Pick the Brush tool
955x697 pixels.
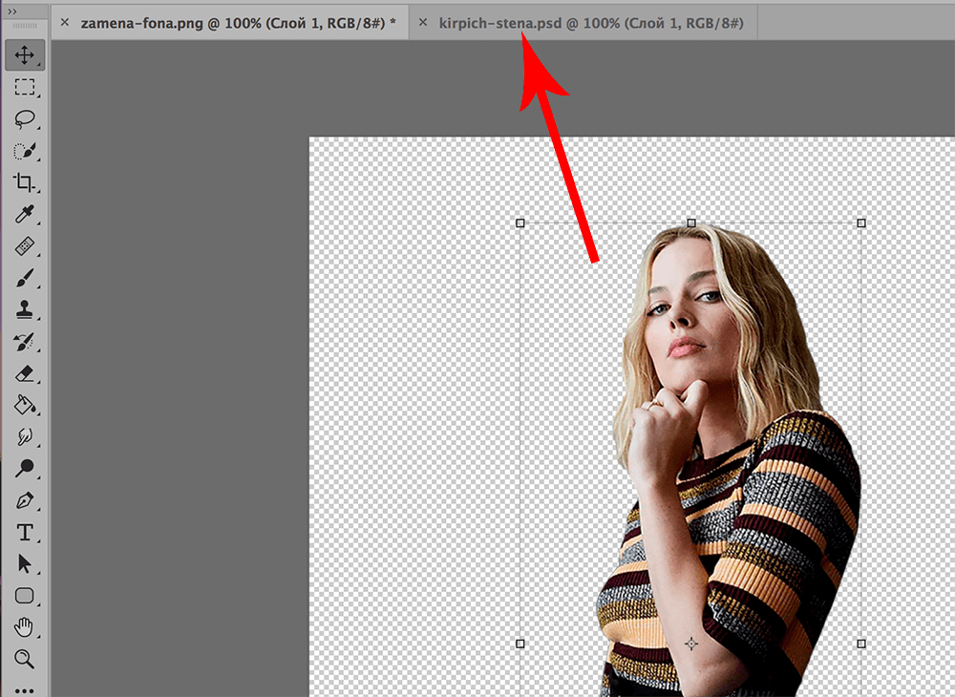coord(25,278)
